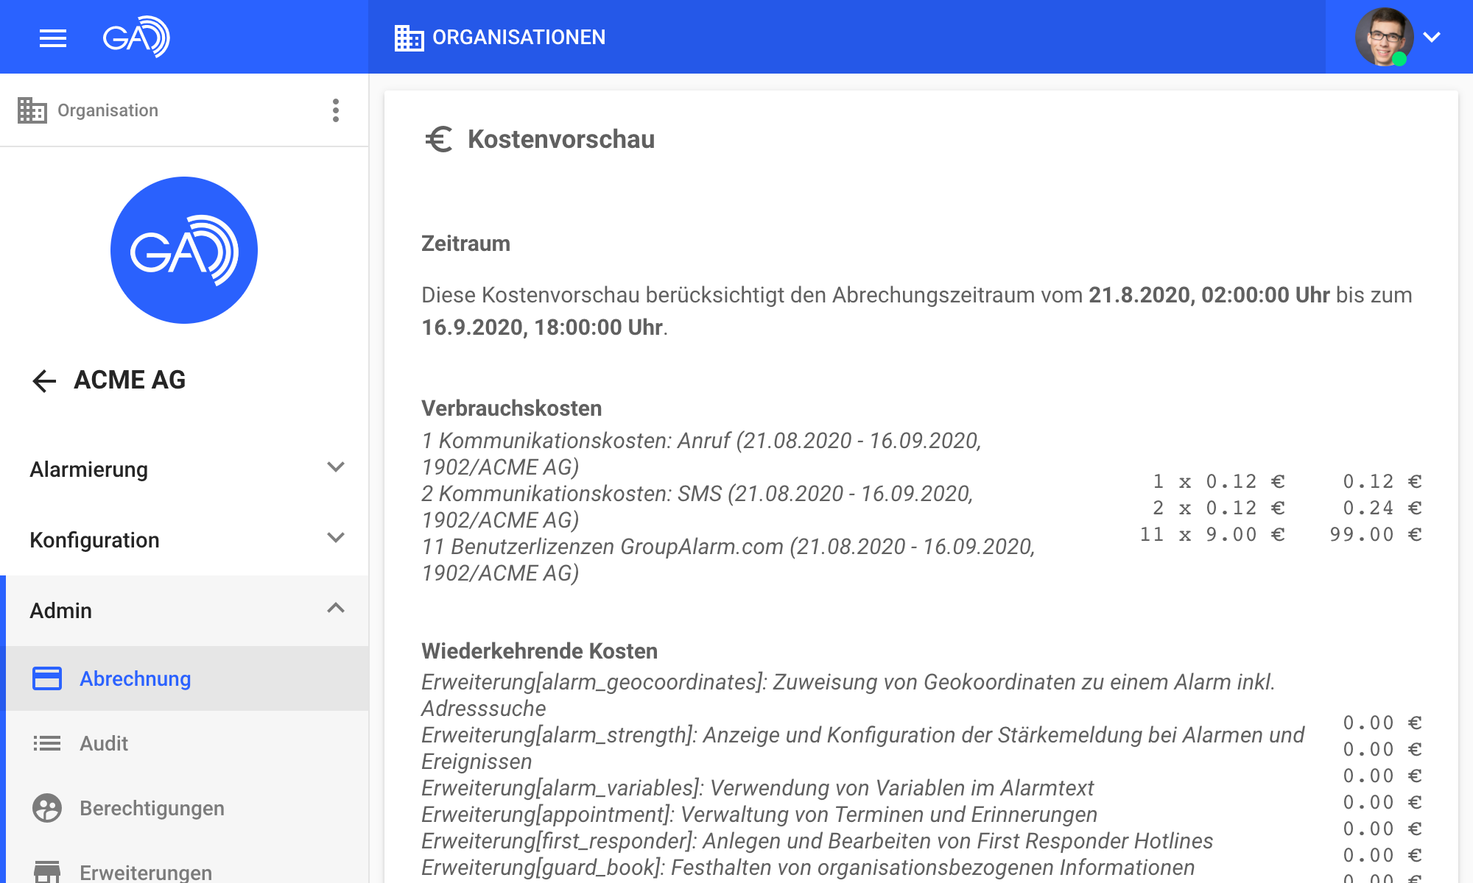Open the three-dot organisation options menu

pos(336,110)
